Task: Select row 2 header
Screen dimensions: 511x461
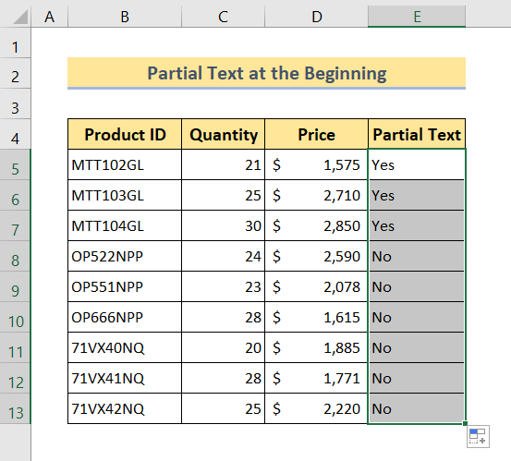Action: point(16,74)
